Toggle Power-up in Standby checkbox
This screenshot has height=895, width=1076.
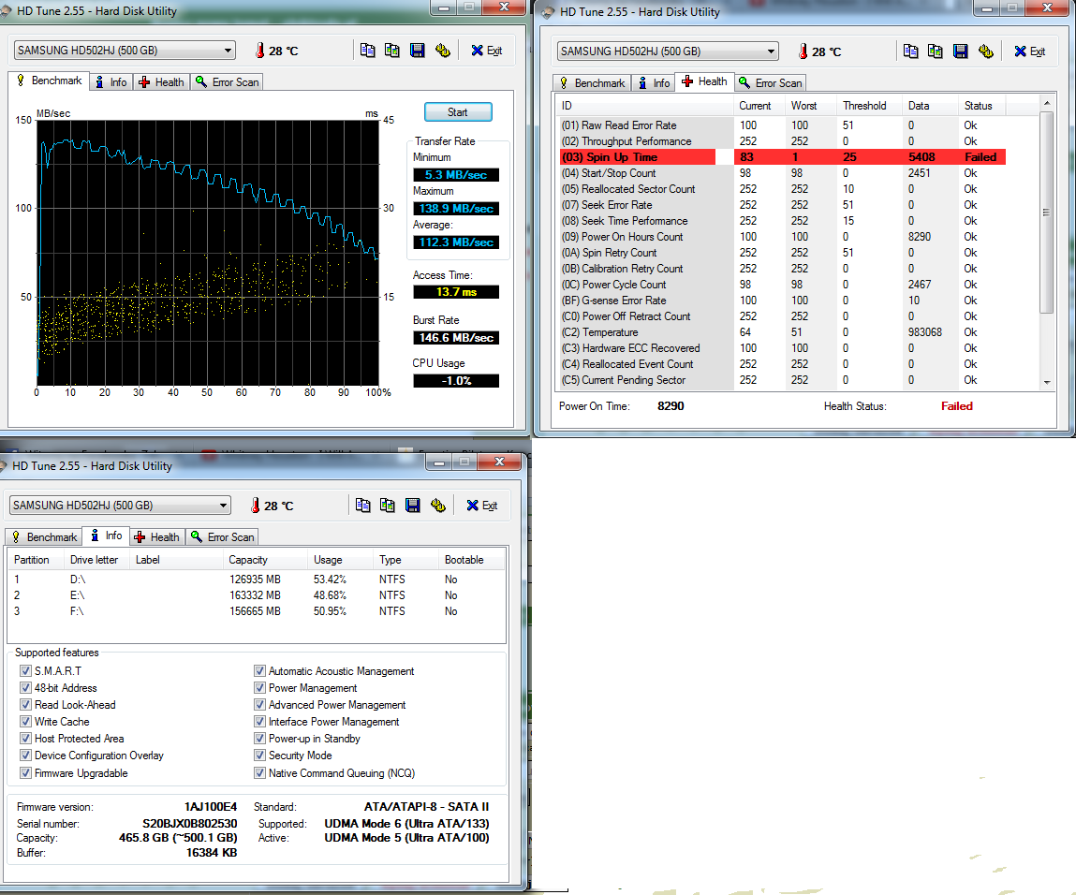click(x=259, y=739)
